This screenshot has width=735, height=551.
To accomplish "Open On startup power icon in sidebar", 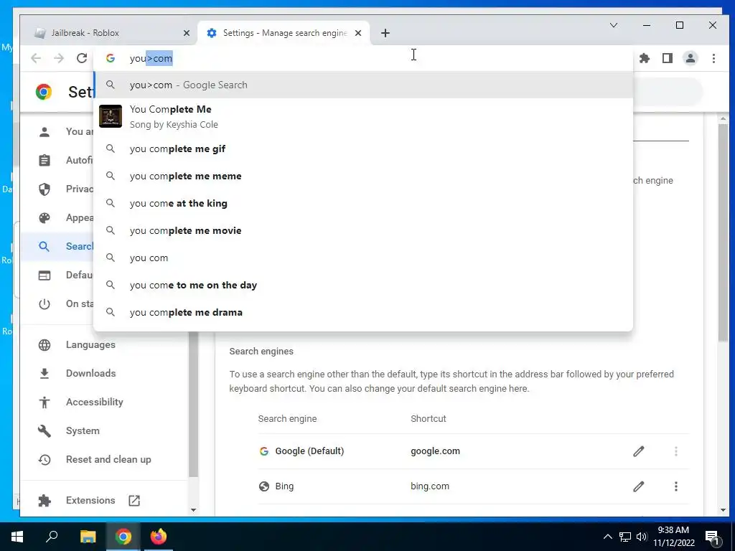I will click(x=45, y=303).
